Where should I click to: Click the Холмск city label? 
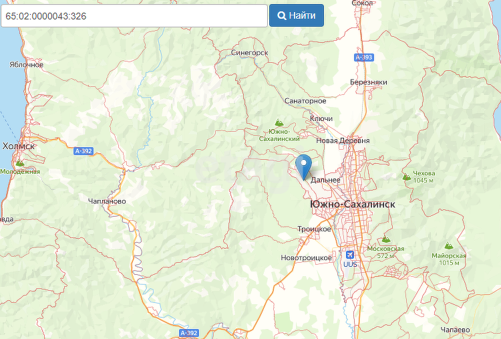(x=18, y=146)
